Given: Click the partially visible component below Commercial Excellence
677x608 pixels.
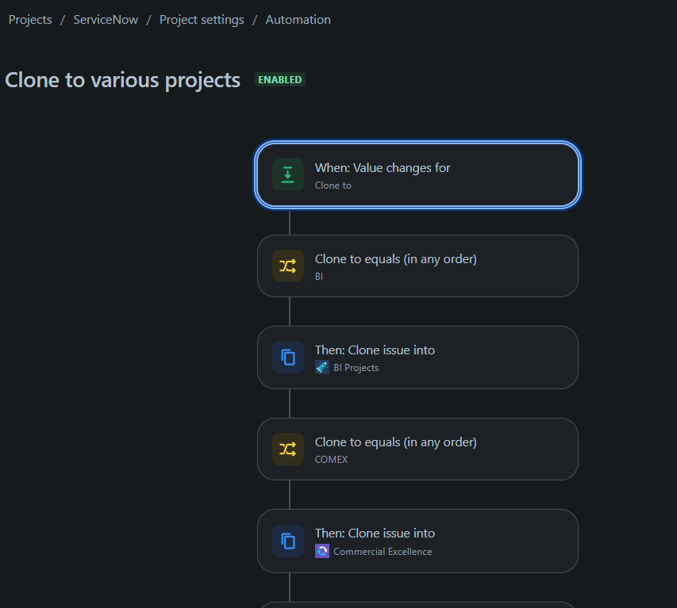Looking at the screenshot, I should (x=417, y=605).
